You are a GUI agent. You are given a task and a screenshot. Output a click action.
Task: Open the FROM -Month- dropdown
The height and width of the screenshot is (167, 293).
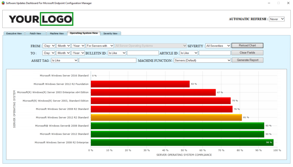63,45
